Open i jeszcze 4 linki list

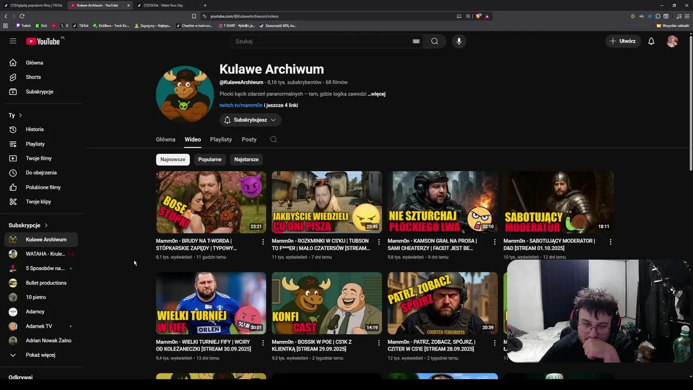(281, 106)
